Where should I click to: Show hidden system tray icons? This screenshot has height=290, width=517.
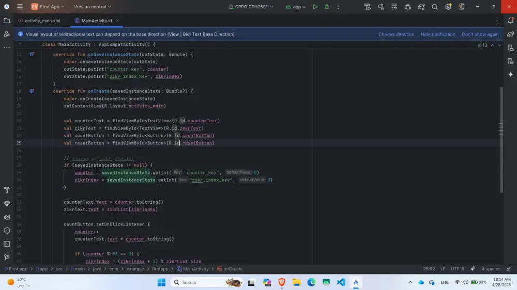tap(410, 282)
